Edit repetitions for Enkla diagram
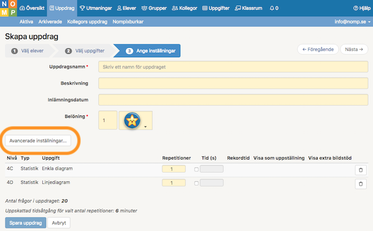 pos(173,169)
